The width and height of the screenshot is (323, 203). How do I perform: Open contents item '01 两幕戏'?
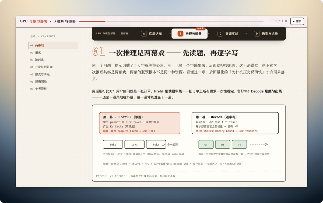click(x=53, y=45)
